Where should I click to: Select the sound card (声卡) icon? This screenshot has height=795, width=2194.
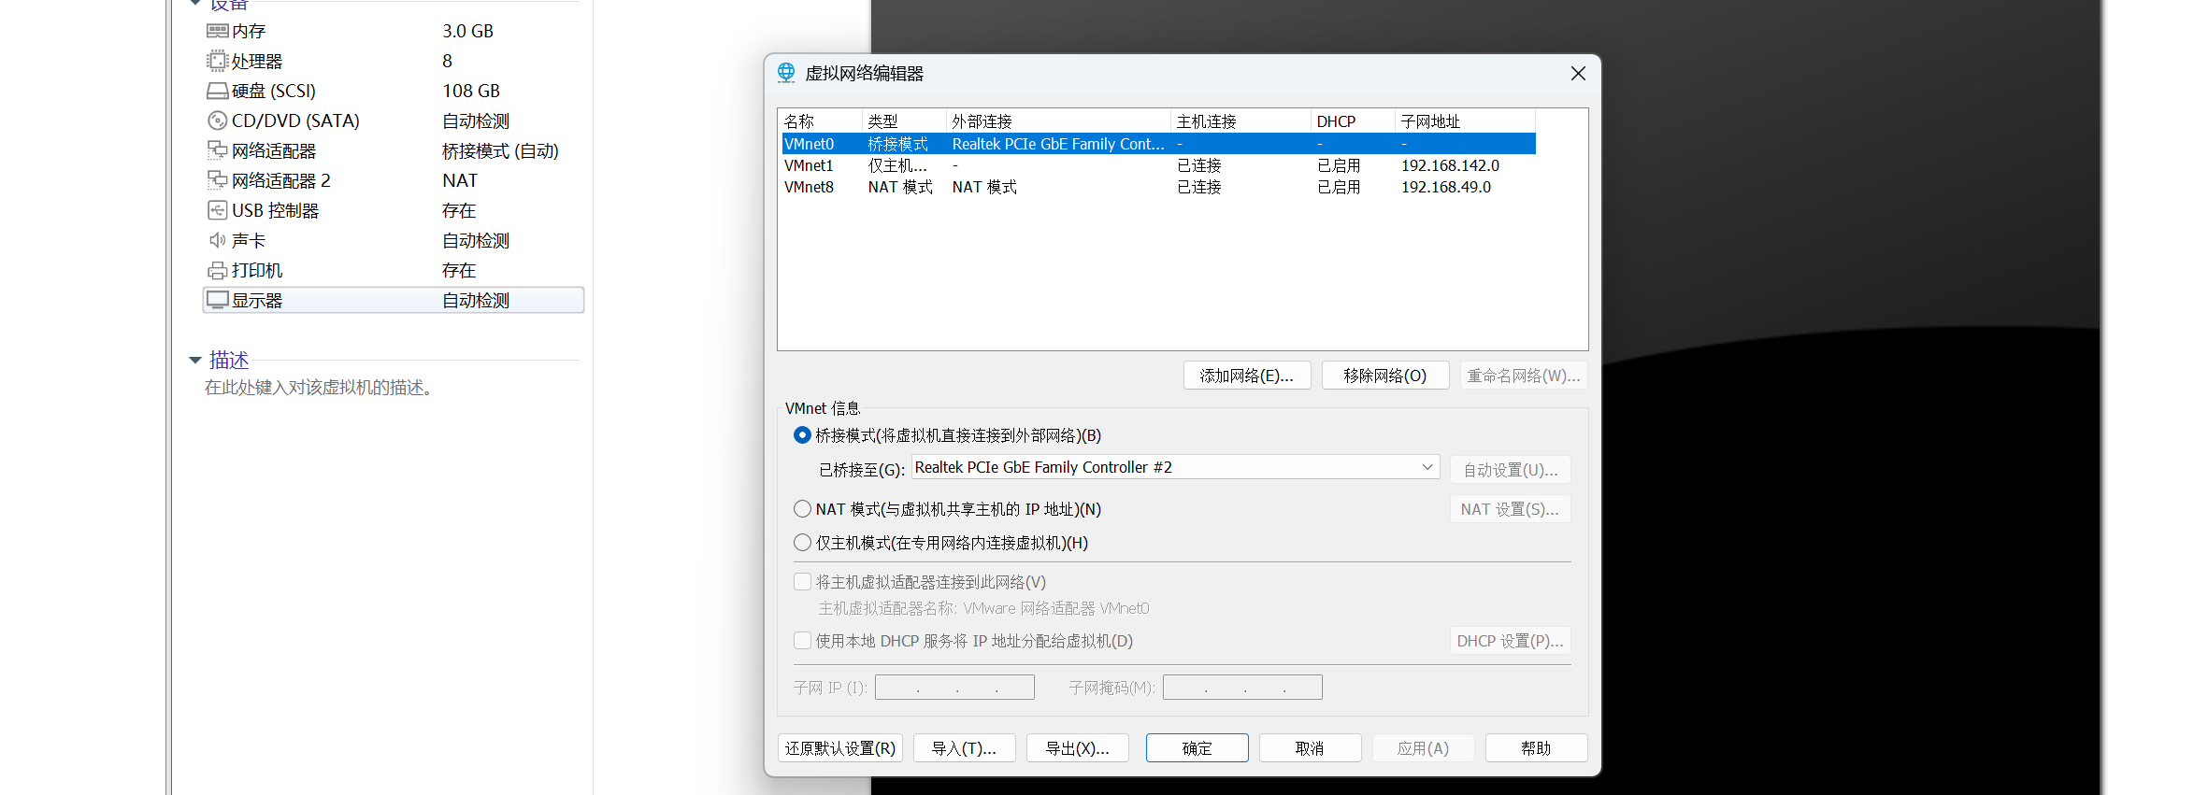coord(217,240)
